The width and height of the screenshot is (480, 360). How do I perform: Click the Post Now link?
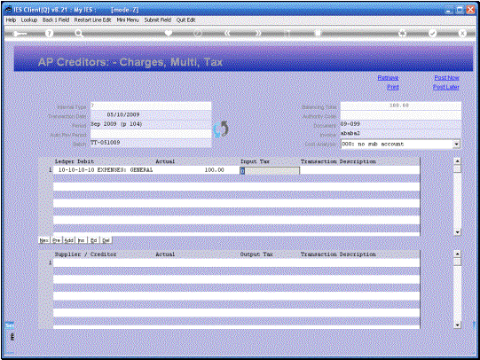coord(446,78)
